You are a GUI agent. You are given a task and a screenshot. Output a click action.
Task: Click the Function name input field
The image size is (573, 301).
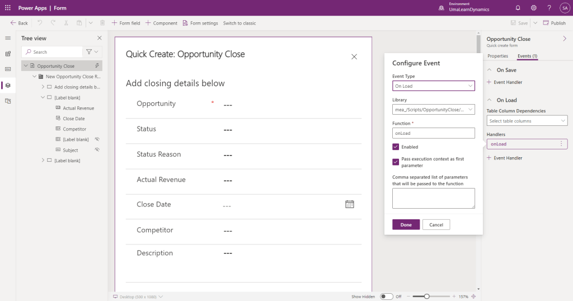pyautogui.click(x=434, y=133)
